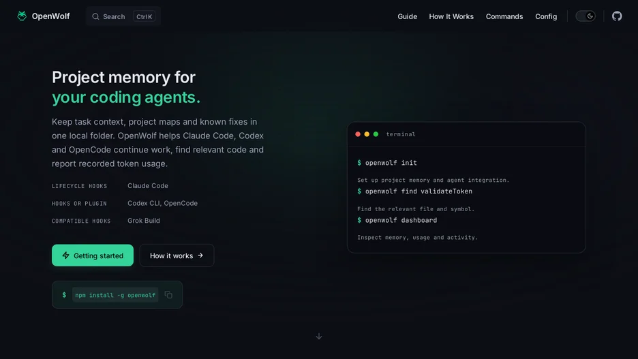Viewport: 638px width, 359px height.
Task: Open the GitHub repository icon
Action: point(617,16)
